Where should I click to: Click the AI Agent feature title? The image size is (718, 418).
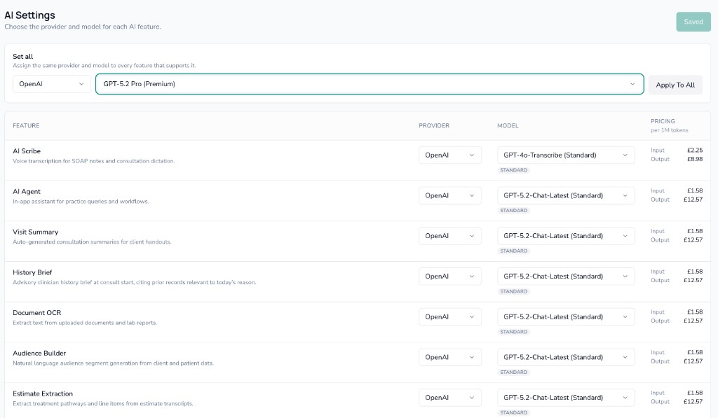pyautogui.click(x=27, y=192)
